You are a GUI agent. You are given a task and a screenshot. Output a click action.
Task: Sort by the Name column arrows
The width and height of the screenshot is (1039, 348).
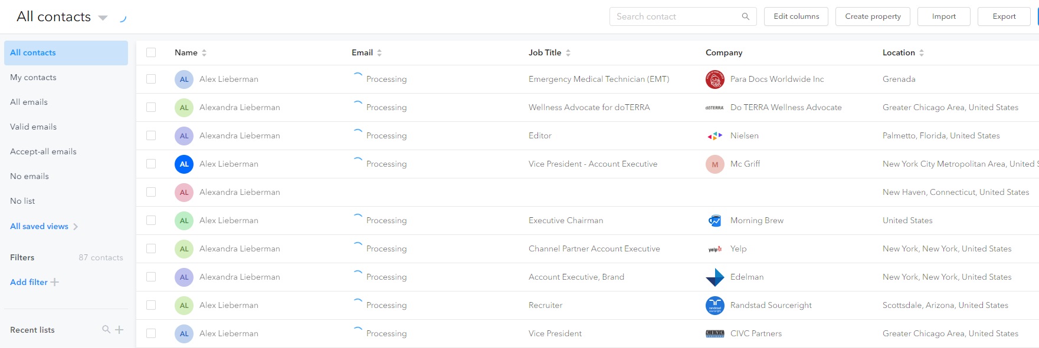point(204,52)
